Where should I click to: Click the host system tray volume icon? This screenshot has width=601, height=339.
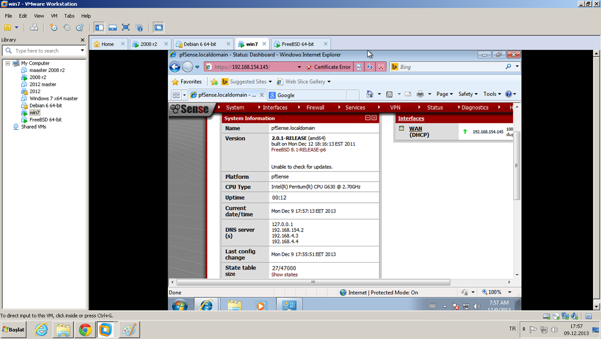[554, 329]
